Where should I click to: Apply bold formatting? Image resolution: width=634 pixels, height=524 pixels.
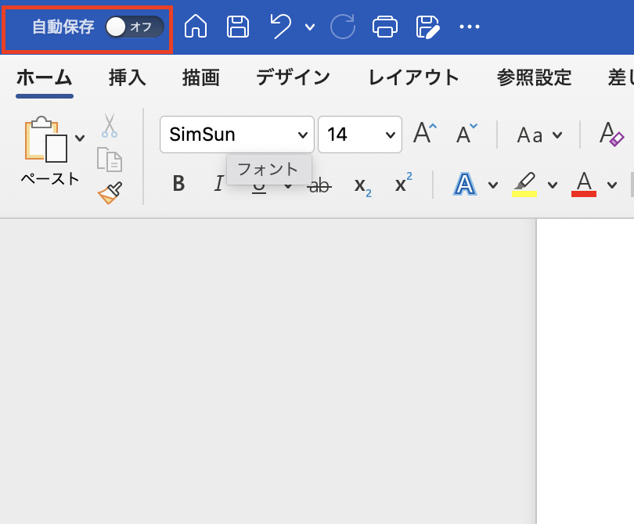(178, 184)
